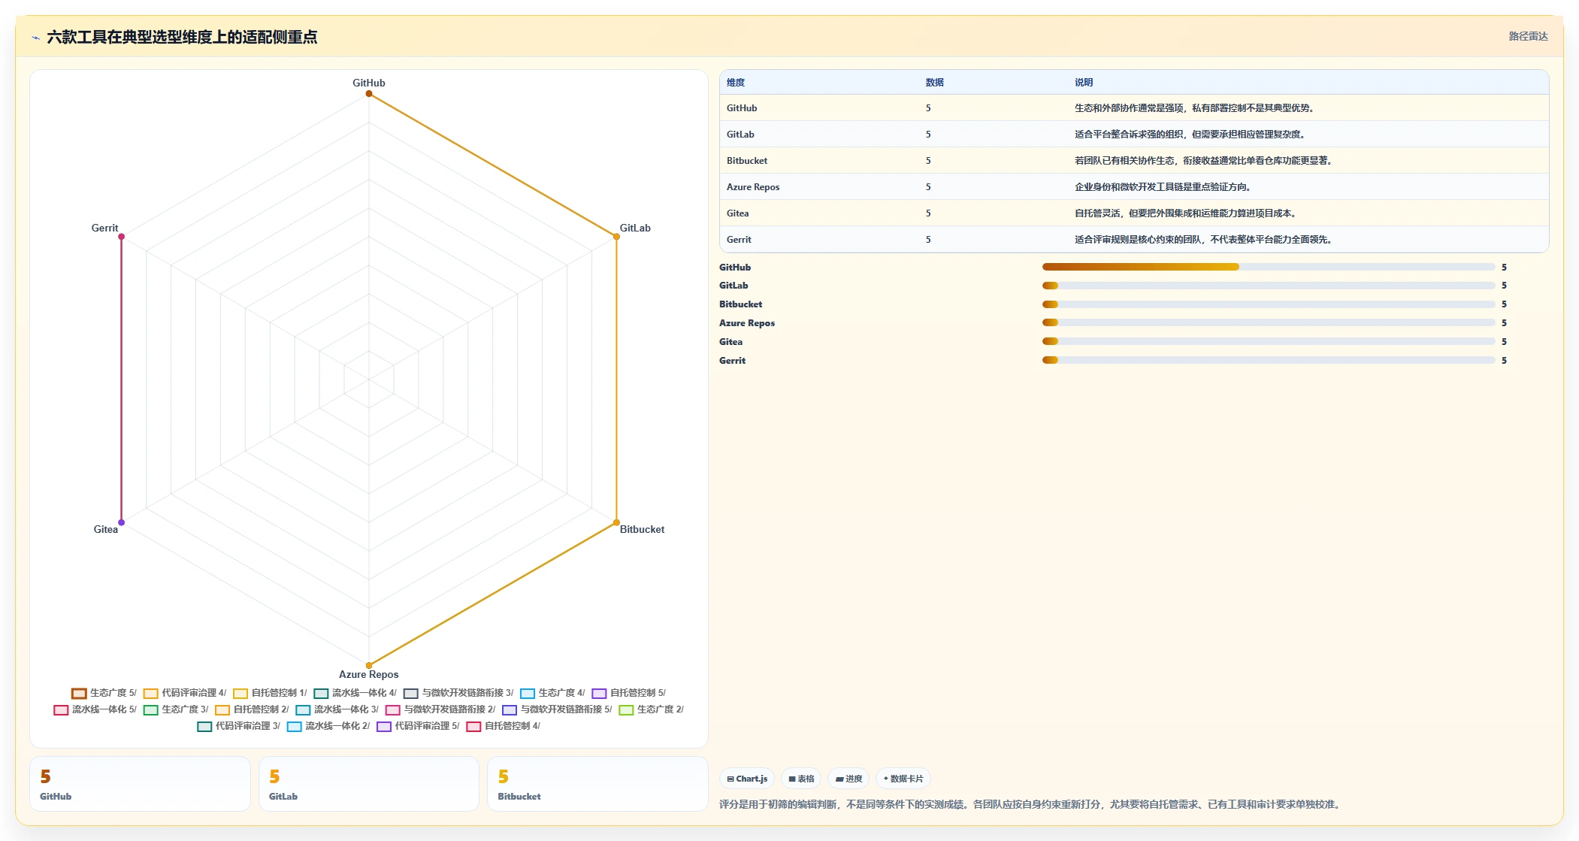Click the Azure Repos data point on radar
Screen dimensions: 1579x841
(369, 665)
